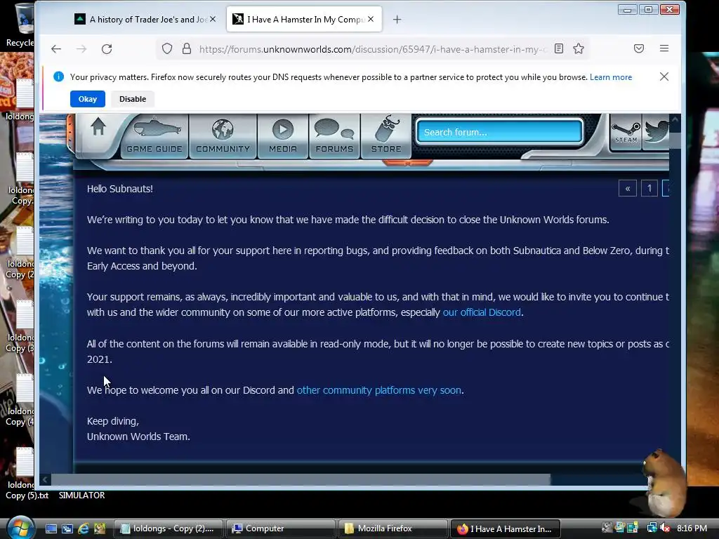The height and width of the screenshot is (539, 719).
Task: Select loldongs Copy (5).txt desktop file
Action: pos(24,474)
